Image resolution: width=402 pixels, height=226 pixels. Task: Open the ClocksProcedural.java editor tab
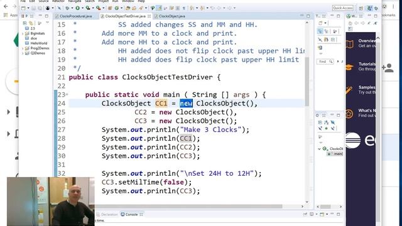75,16
